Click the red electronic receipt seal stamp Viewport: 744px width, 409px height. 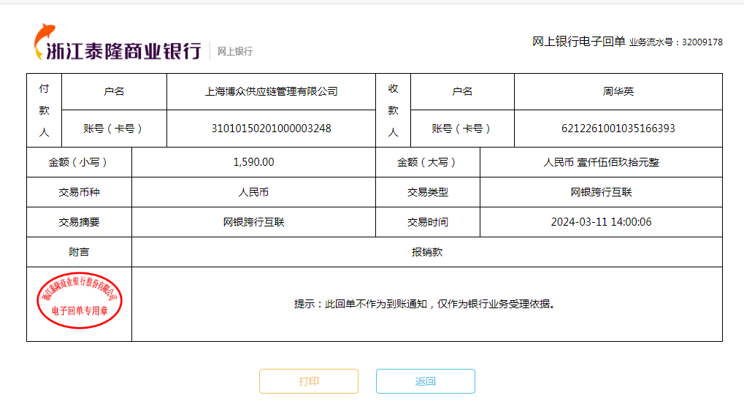(79, 303)
